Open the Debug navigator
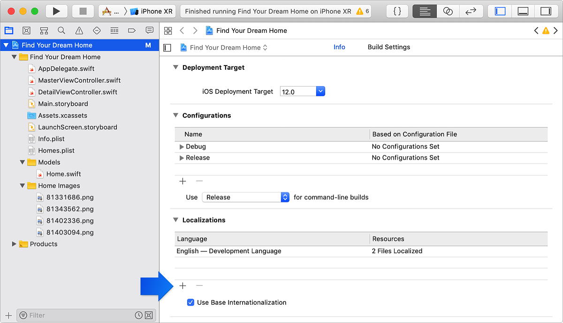Viewport: 563px width, 323px height. pyautogui.click(x=114, y=30)
